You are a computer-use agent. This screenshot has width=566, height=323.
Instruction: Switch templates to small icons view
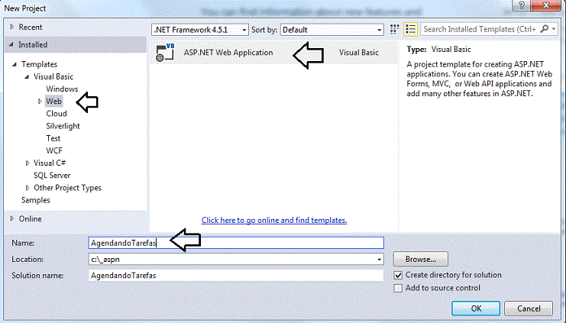point(395,30)
